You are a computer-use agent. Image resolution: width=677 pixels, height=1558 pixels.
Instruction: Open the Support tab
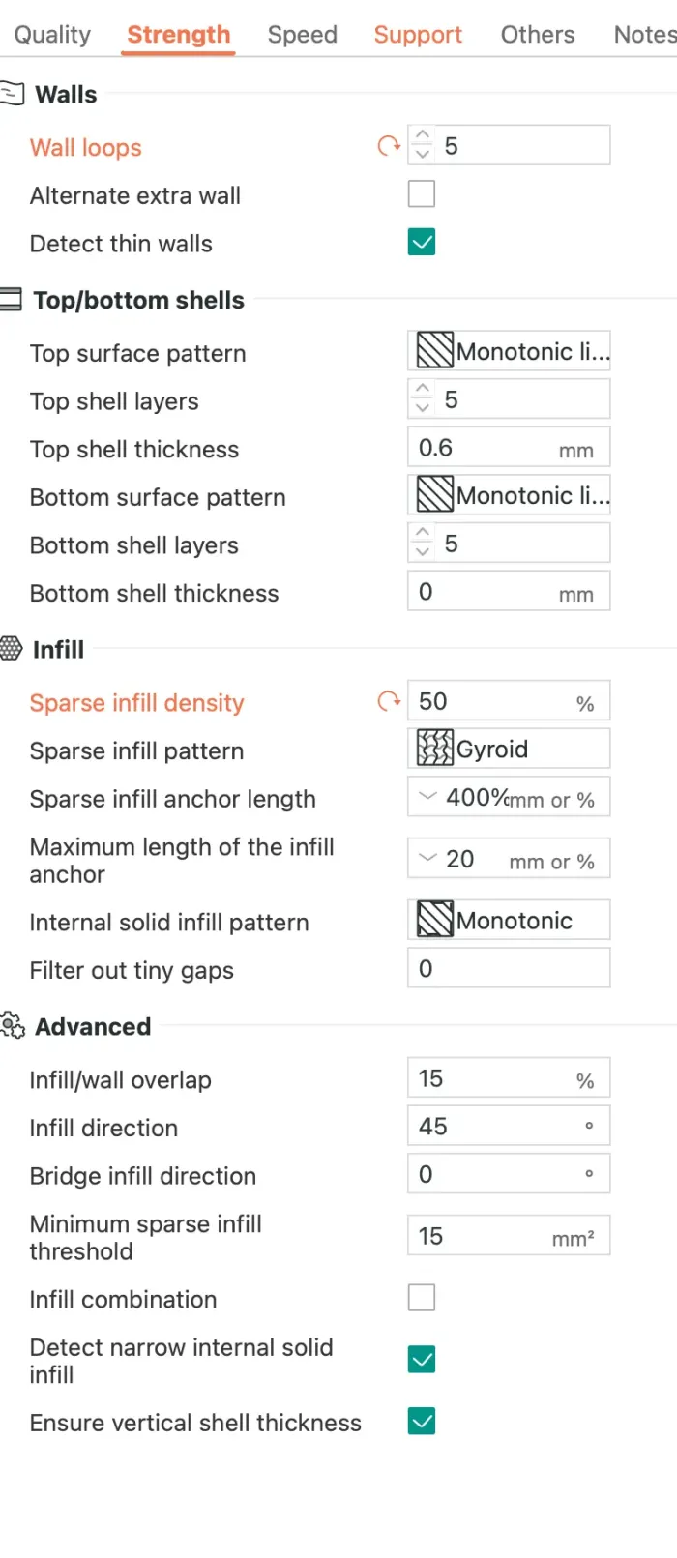[x=418, y=35]
